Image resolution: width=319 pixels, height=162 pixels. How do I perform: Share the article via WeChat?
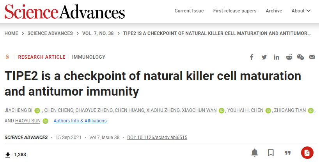pyautogui.click(x=300, y=57)
